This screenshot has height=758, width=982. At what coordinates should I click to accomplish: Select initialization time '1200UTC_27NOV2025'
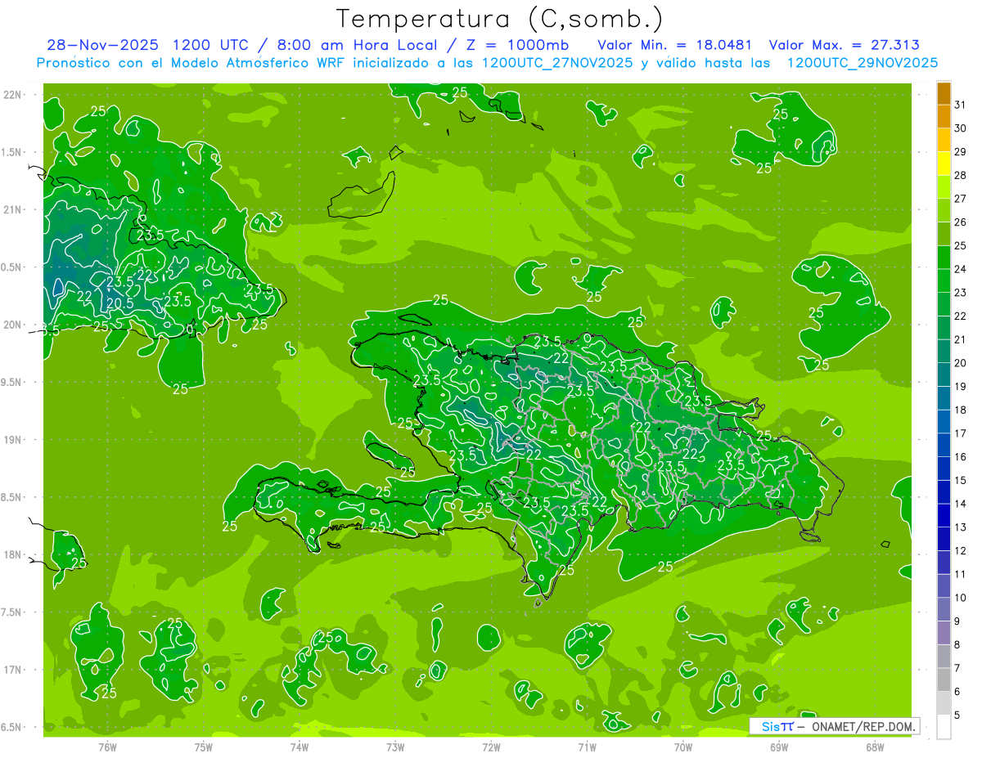[556, 63]
